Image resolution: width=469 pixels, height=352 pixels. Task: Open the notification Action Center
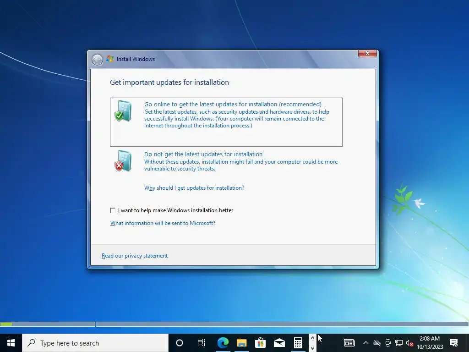(x=454, y=343)
